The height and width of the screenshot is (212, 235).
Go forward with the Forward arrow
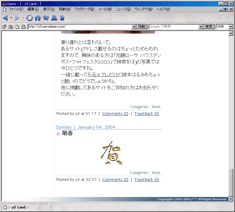point(17,18)
